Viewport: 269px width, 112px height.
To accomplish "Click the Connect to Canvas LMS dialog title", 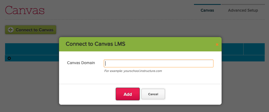I will click(x=95, y=44).
